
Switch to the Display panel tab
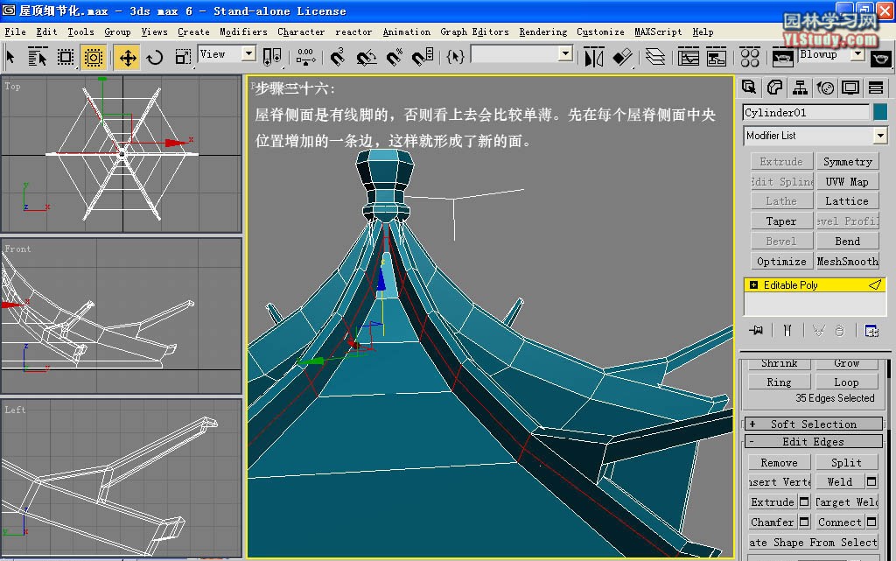point(850,88)
